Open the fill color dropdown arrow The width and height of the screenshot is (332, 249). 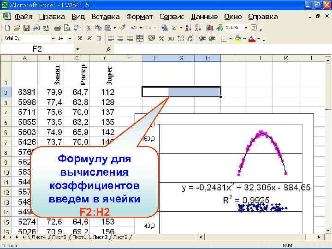click(x=244, y=39)
